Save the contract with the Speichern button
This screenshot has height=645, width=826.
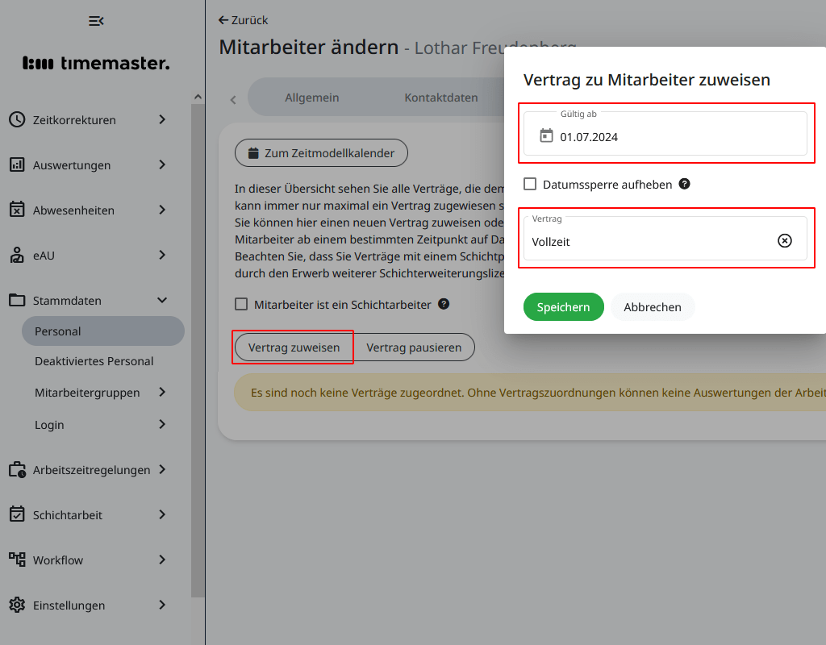(x=563, y=306)
